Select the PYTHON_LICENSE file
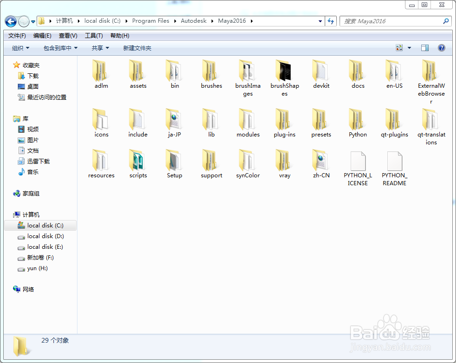The width and height of the screenshot is (456, 363). 358,168
